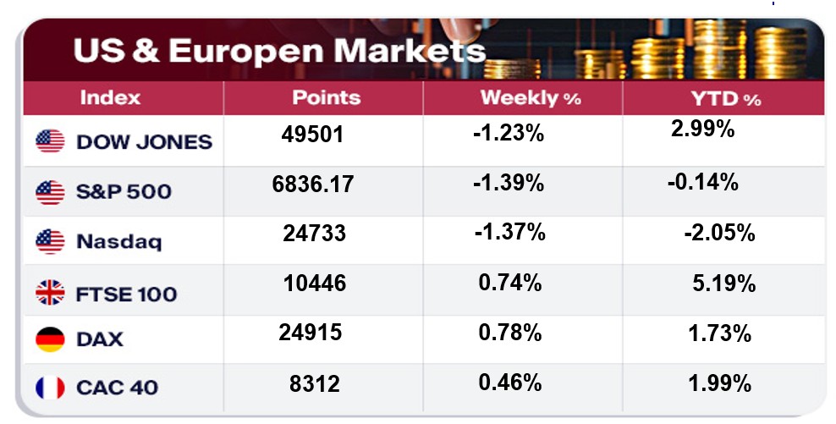Click the US flag icon beside S&P 500

coord(50,192)
